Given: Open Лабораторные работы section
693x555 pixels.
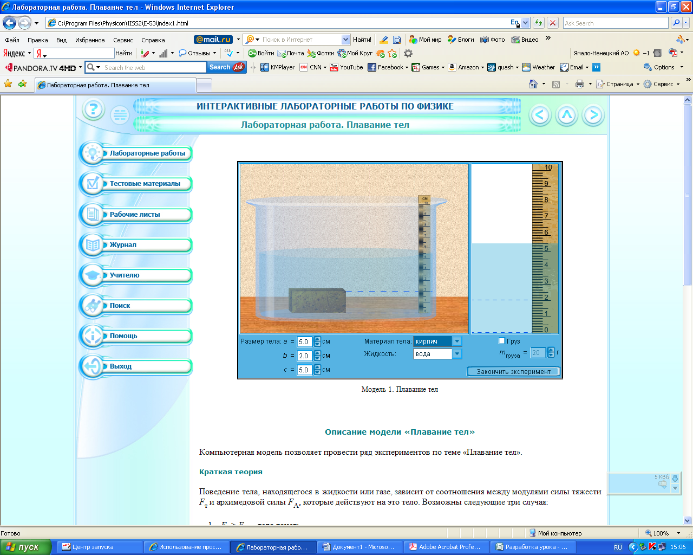Looking at the screenshot, I should (x=136, y=153).
